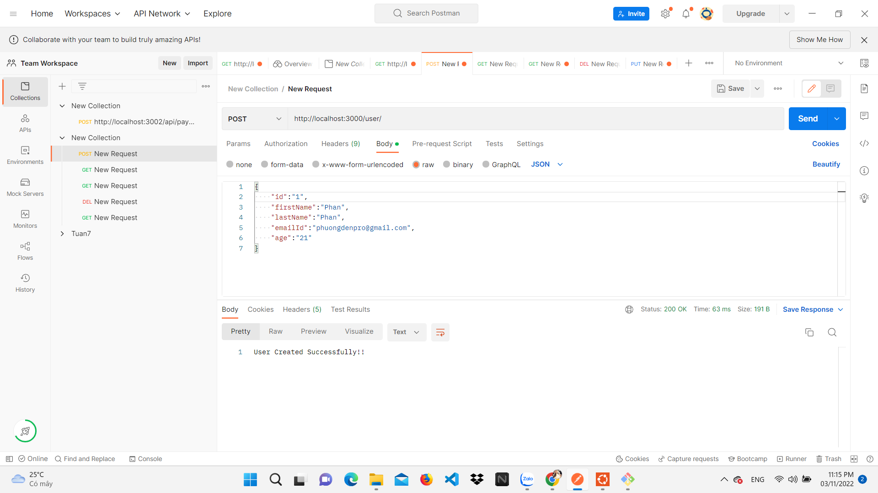Click the Show Me How button
This screenshot has height=493, width=878.
(x=819, y=40)
